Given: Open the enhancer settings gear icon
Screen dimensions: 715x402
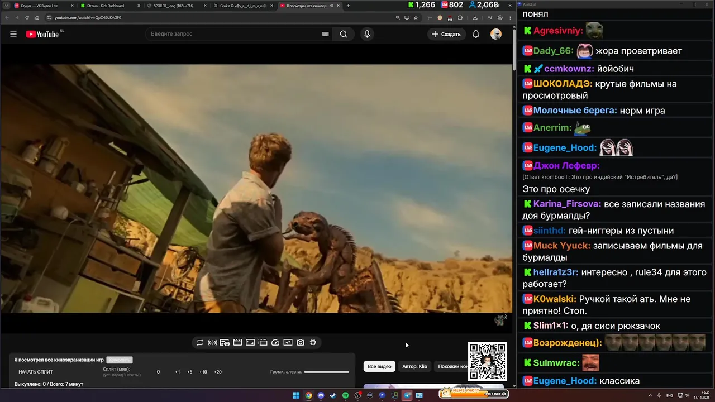Looking at the screenshot, I should (313, 343).
